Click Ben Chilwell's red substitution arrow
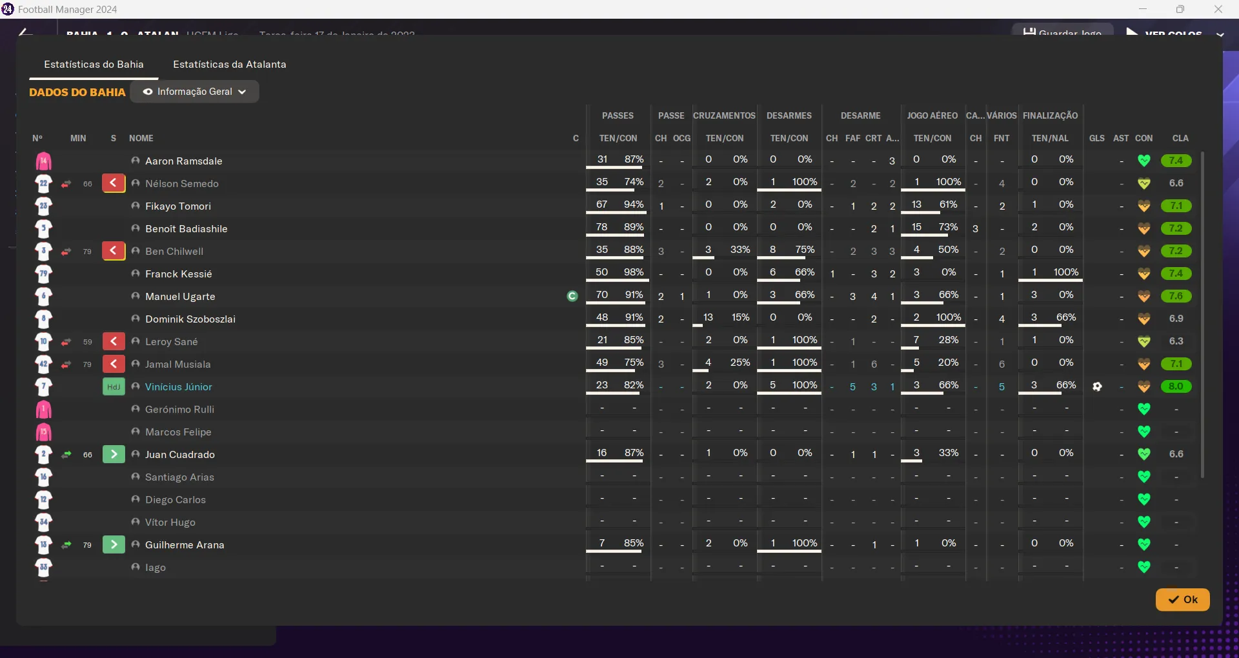 click(114, 251)
